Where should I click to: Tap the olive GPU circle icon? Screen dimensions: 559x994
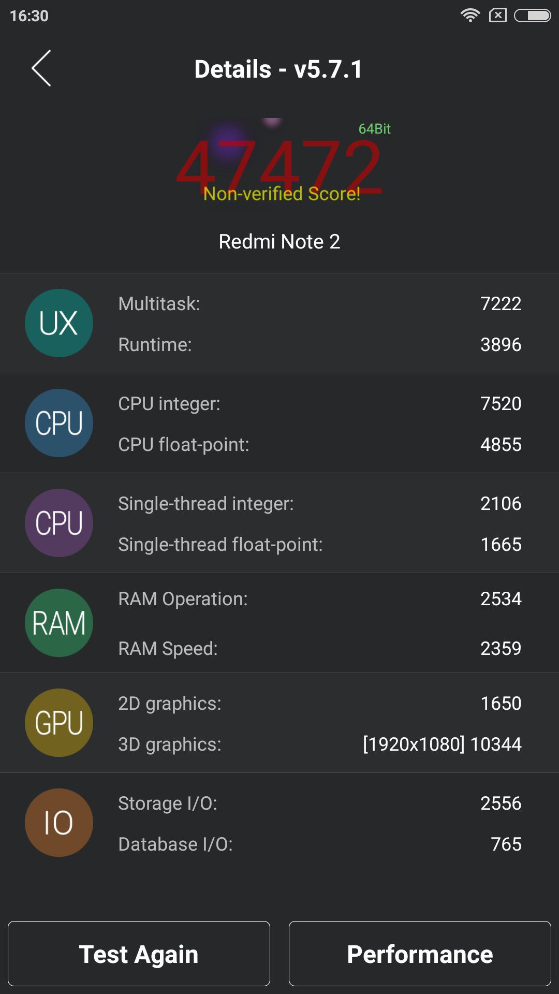[x=59, y=723]
